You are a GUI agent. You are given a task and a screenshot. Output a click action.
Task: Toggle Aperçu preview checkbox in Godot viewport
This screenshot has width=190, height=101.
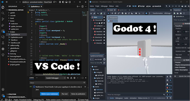109,21
